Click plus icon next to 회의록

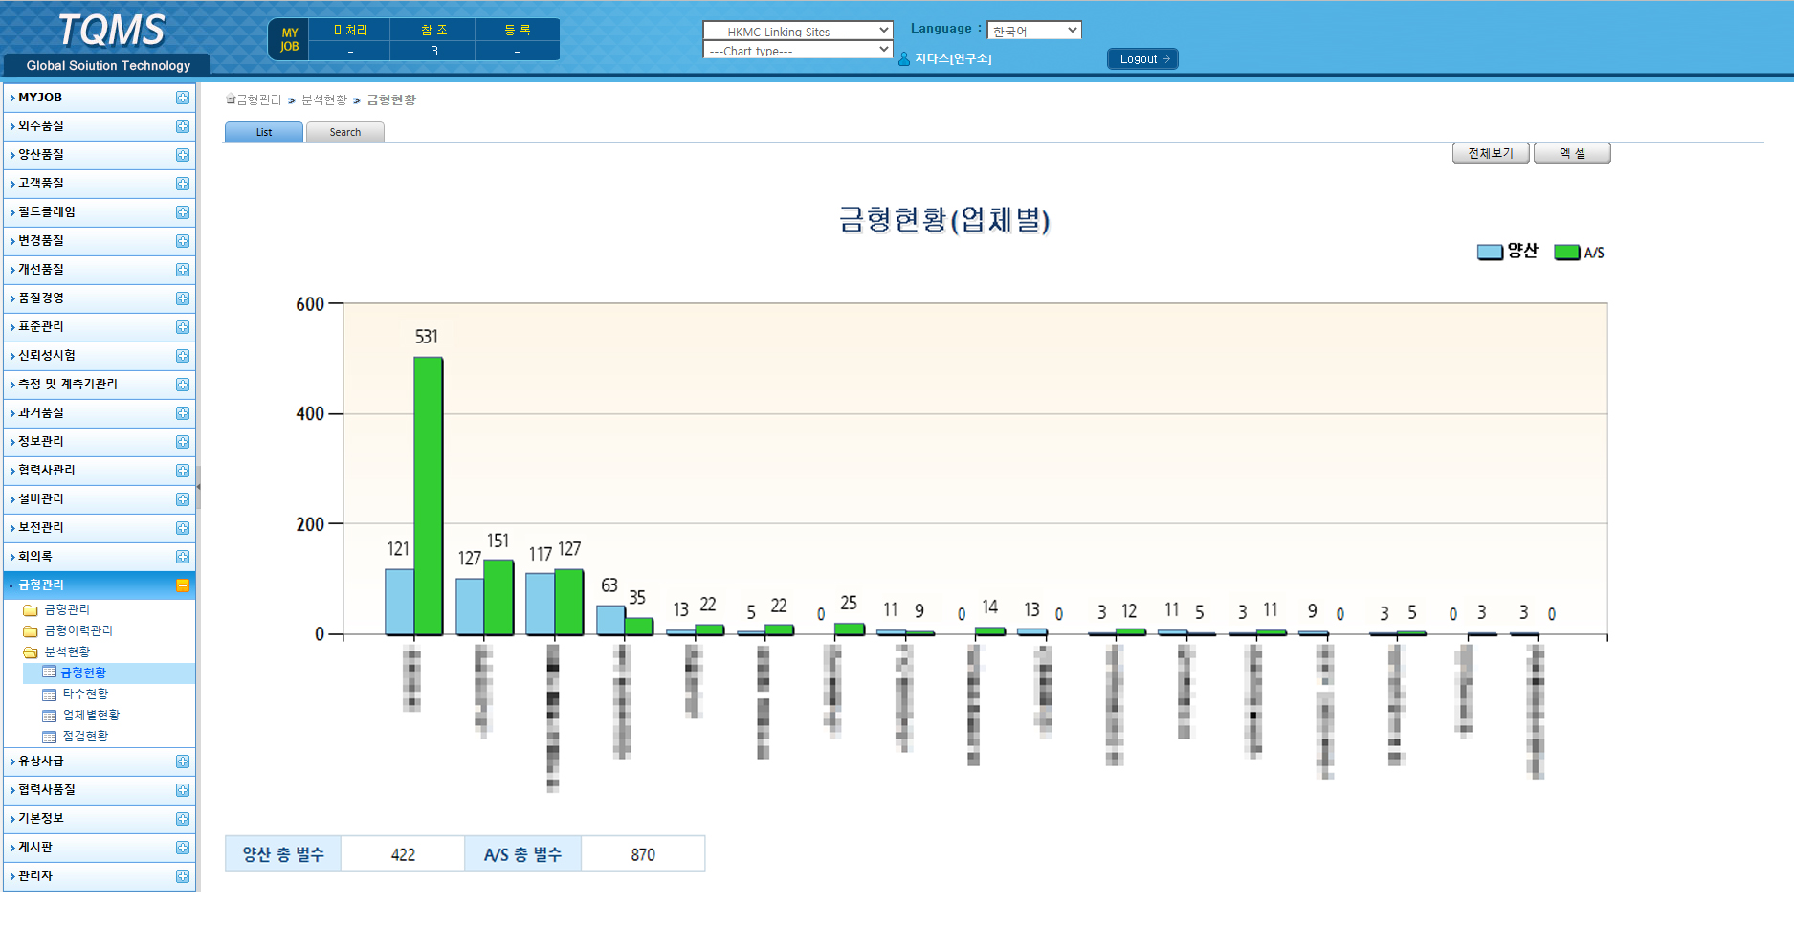point(183,557)
